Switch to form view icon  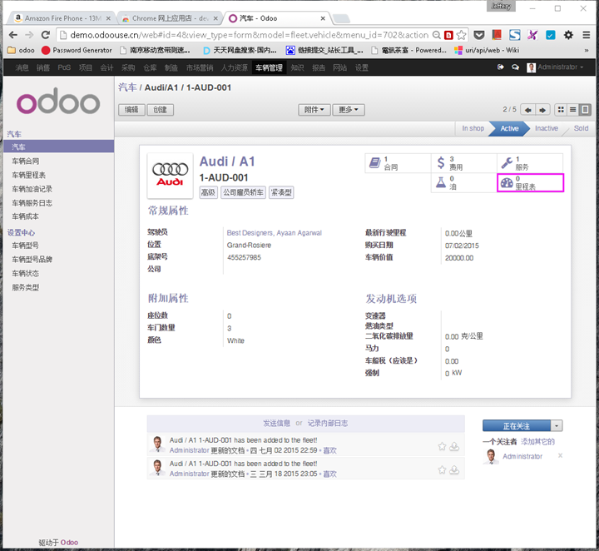click(x=585, y=110)
